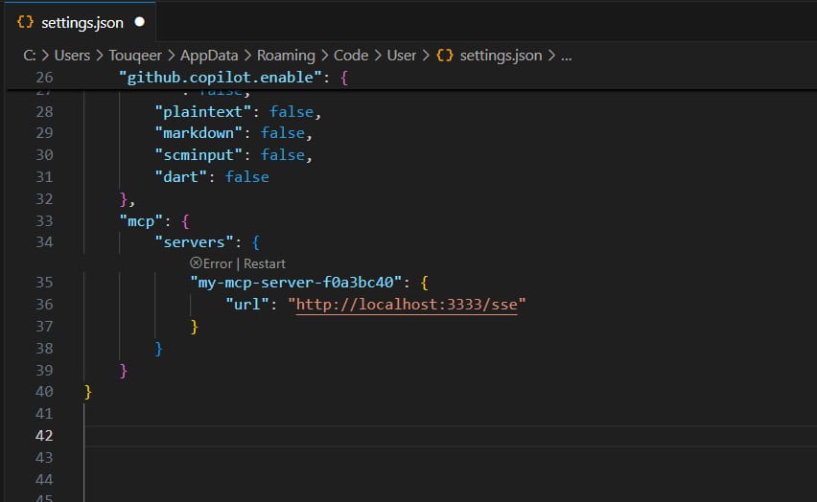
Task: Click the false value after "markdown"
Action: point(283,133)
